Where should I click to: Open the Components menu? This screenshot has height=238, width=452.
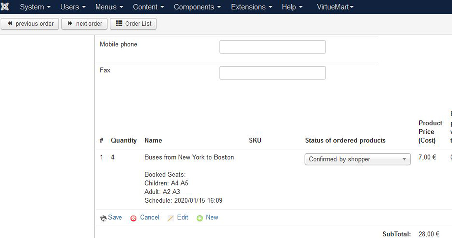197,7
